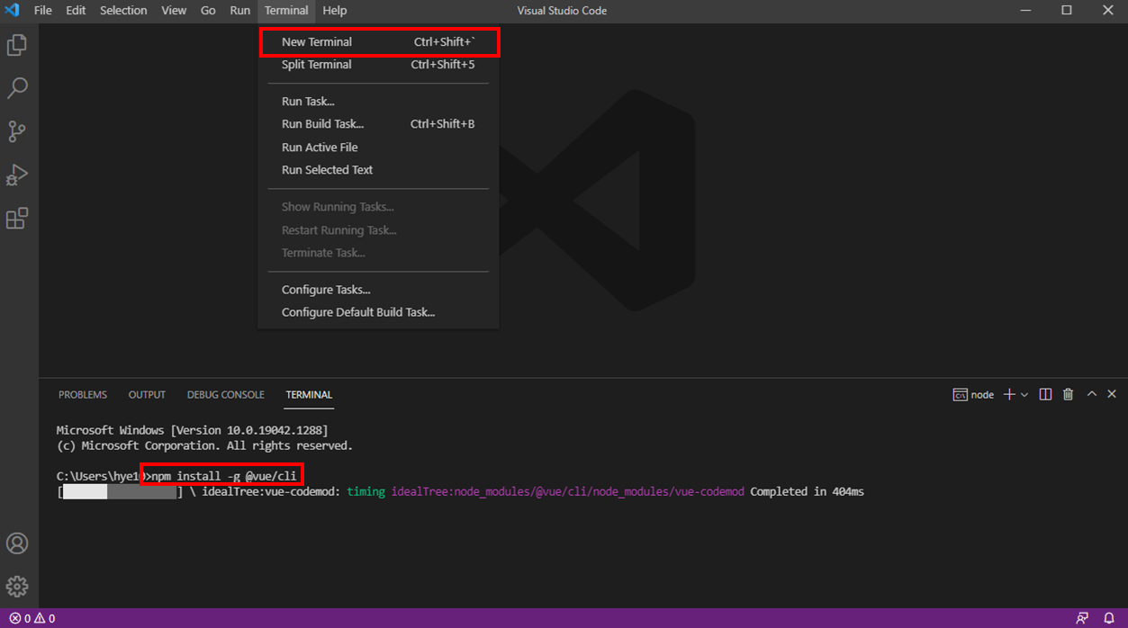Click the C:\Users\hye10 prompt text
Screen dimensions: 1128x628
tap(99, 476)
